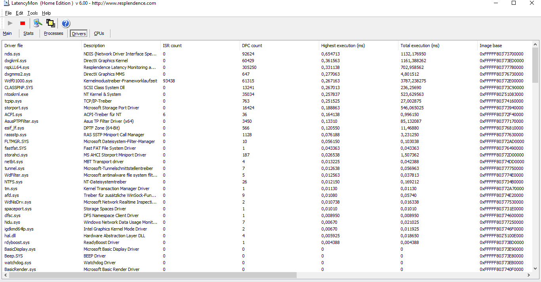Image resolution: width=541 pixels, height=282 pixels.
Task: Sort by Driver file column header
Action: (42, 46)
